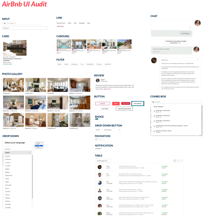
Task: Click Marc's avatar in the message table
Action: coord(100,183)
